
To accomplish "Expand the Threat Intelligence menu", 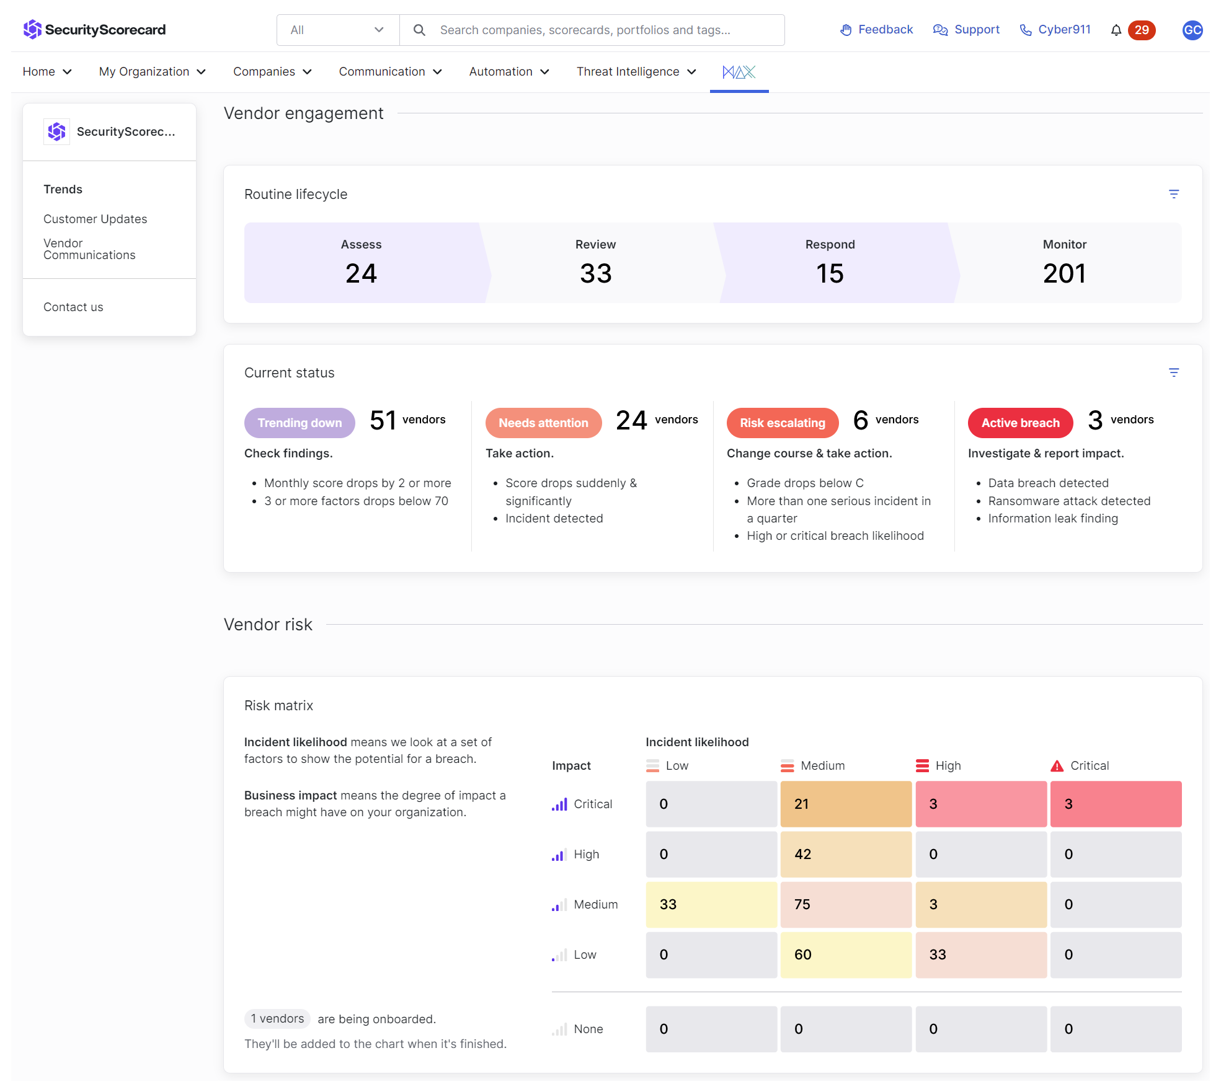I will click(x=636, y=72).
